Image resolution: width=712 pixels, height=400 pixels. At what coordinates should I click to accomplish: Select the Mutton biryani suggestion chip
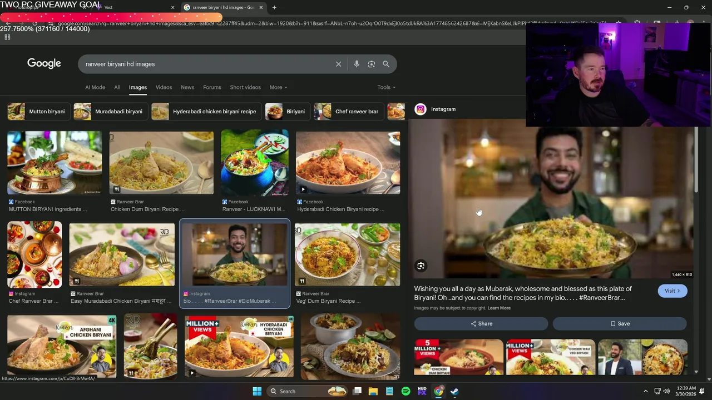(38, 112)
